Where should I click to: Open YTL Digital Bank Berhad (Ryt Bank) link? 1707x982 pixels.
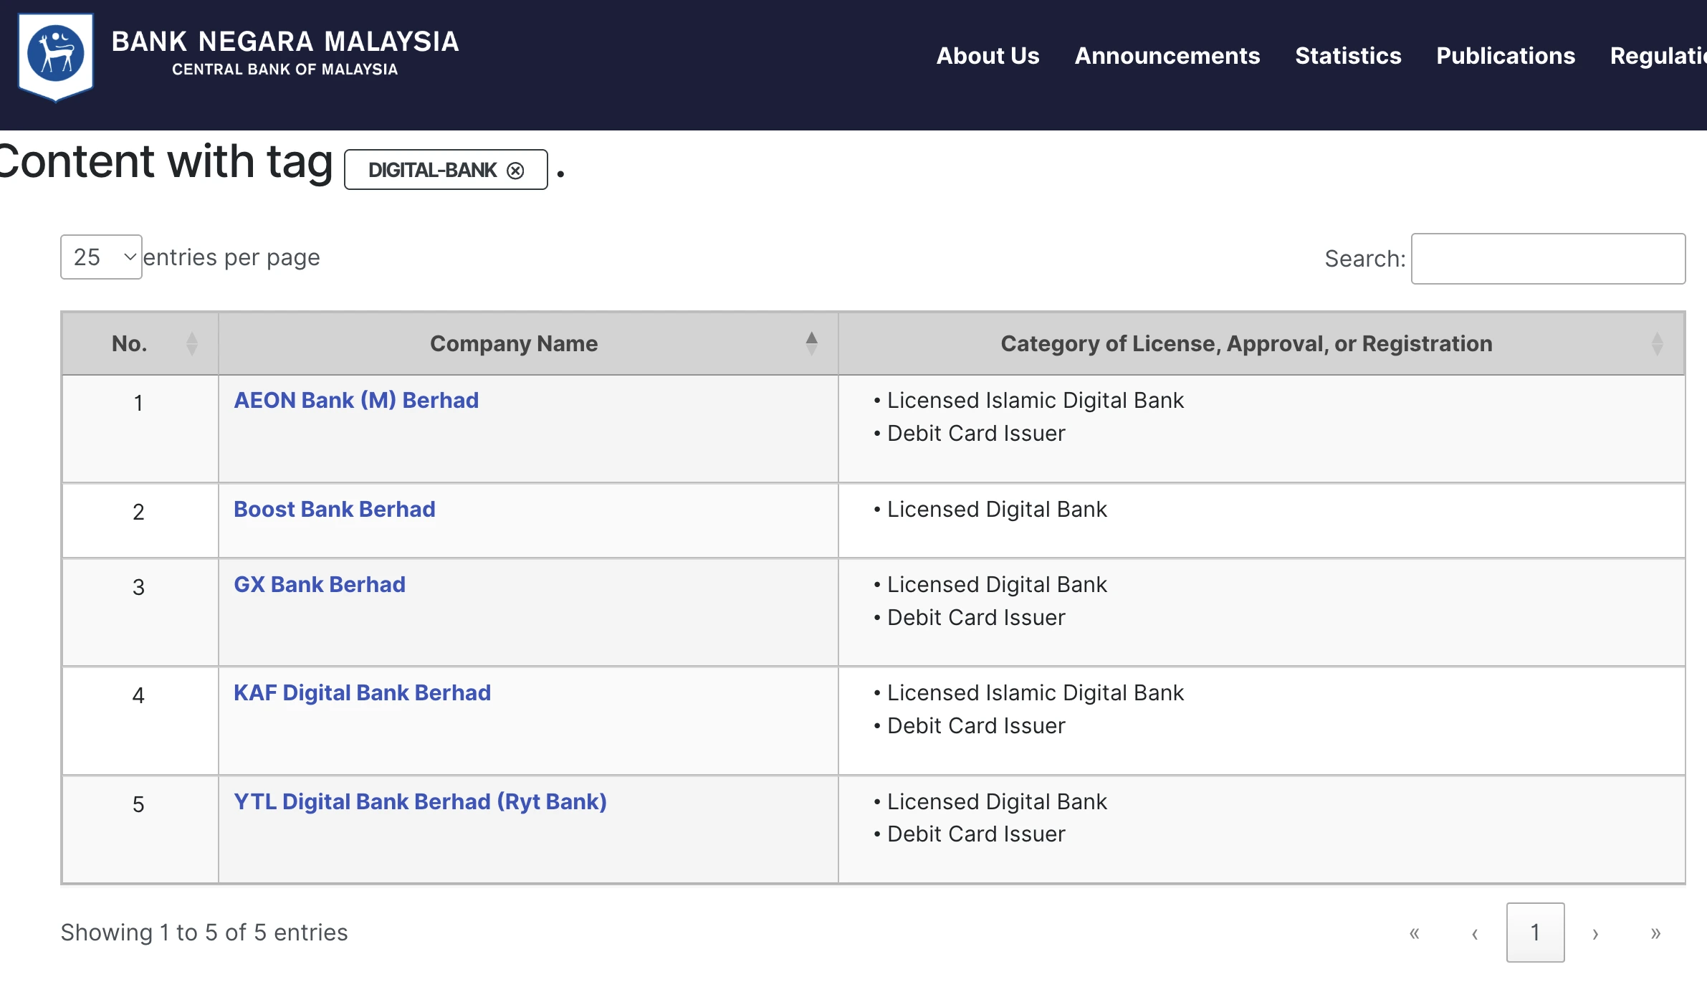tap(420, 801)
